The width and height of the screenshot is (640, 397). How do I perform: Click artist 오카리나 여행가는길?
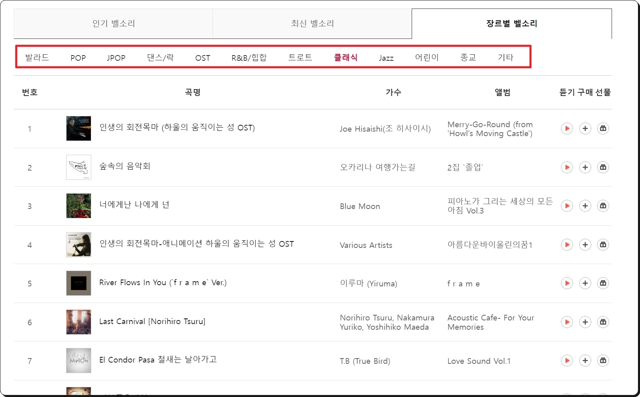(x=378, y=167)
